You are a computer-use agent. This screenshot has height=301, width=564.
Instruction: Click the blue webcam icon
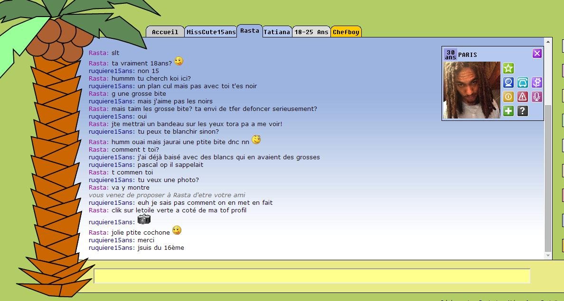(508, 82)
